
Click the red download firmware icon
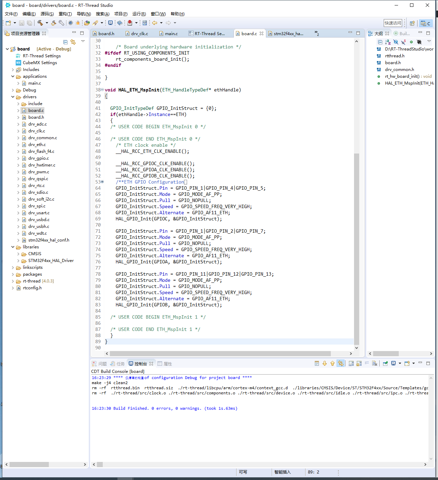pyautogui.click(x=130, y=23)
